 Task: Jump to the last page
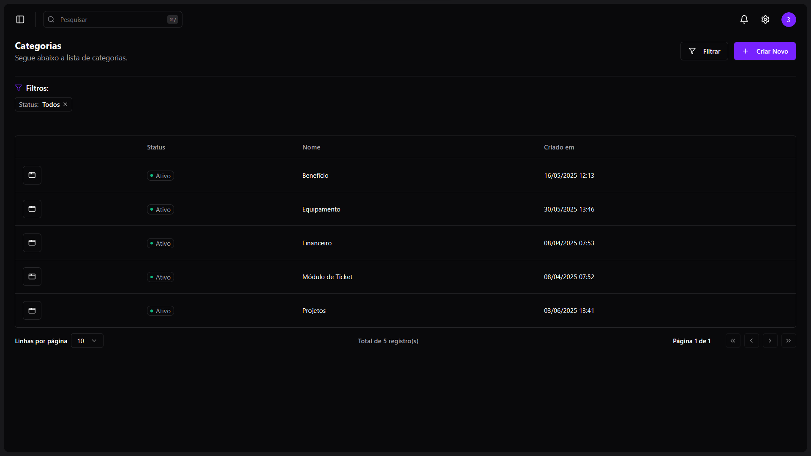click(789, 341)
